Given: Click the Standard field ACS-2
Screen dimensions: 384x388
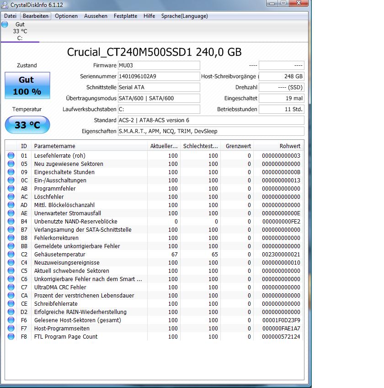Looking at the screenshot, I should 211,120.
